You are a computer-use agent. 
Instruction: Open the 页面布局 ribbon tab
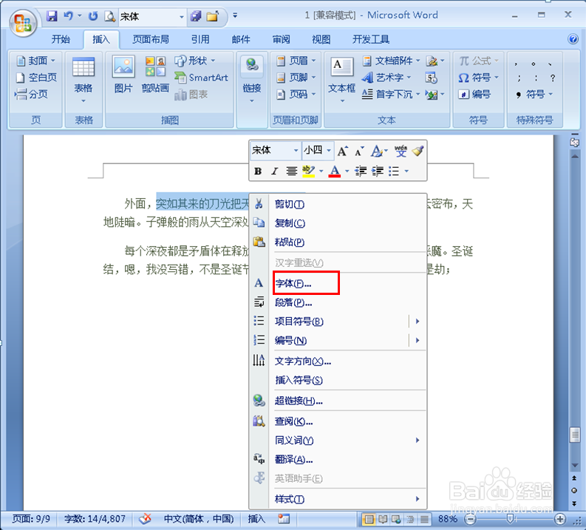tap(151, 39)
